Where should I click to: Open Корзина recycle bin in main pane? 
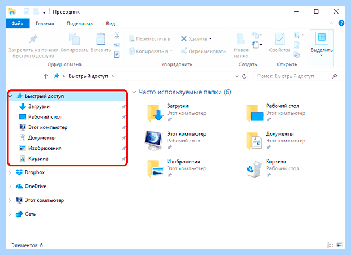point(254,168)
